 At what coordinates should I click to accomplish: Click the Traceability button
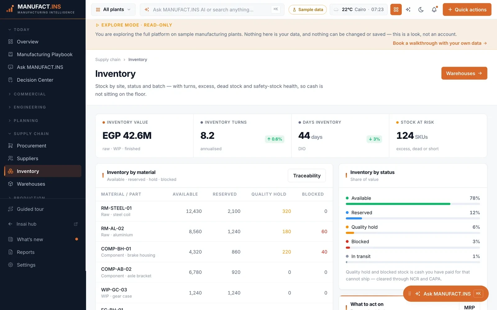click(307, 175)
